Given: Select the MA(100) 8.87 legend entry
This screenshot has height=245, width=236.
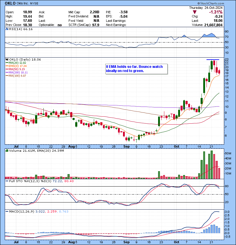Looking at the screenshot, I should coord(16,76).
